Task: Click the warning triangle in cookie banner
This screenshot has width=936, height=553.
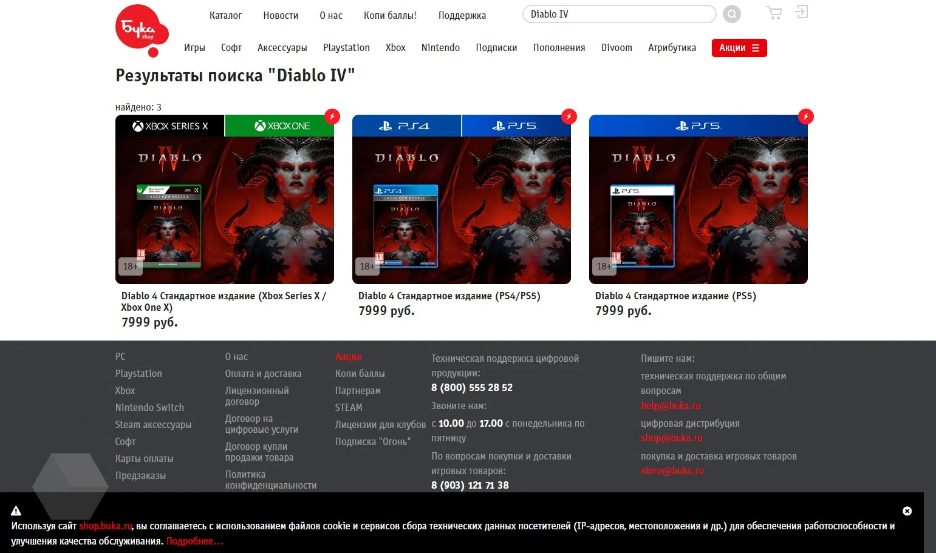Action: [x=16, y=511]
